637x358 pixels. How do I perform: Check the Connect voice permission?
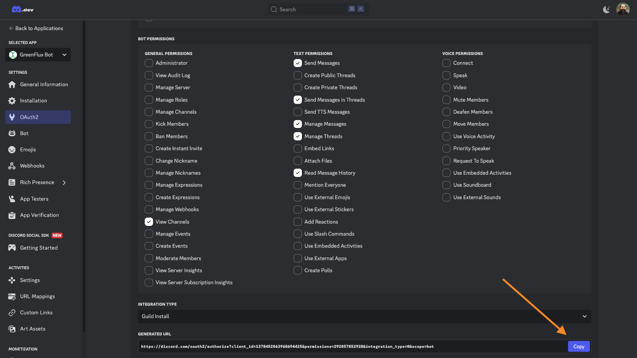(446, 63)
